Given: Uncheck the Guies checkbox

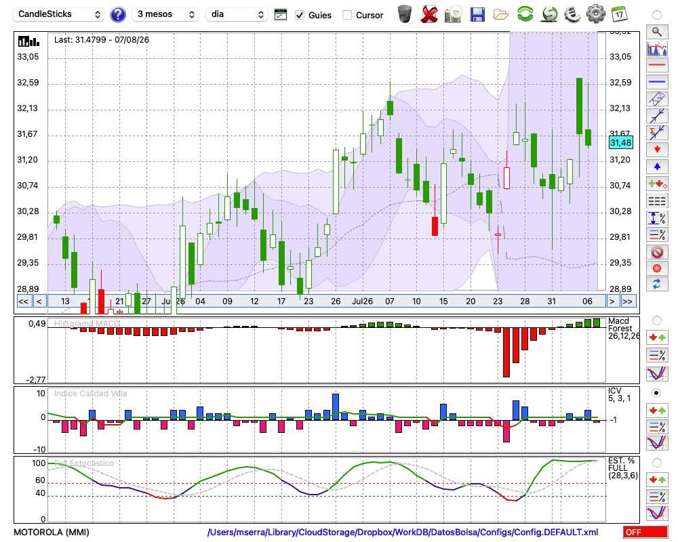Looking at the screenshot, I should click(299, 15).
